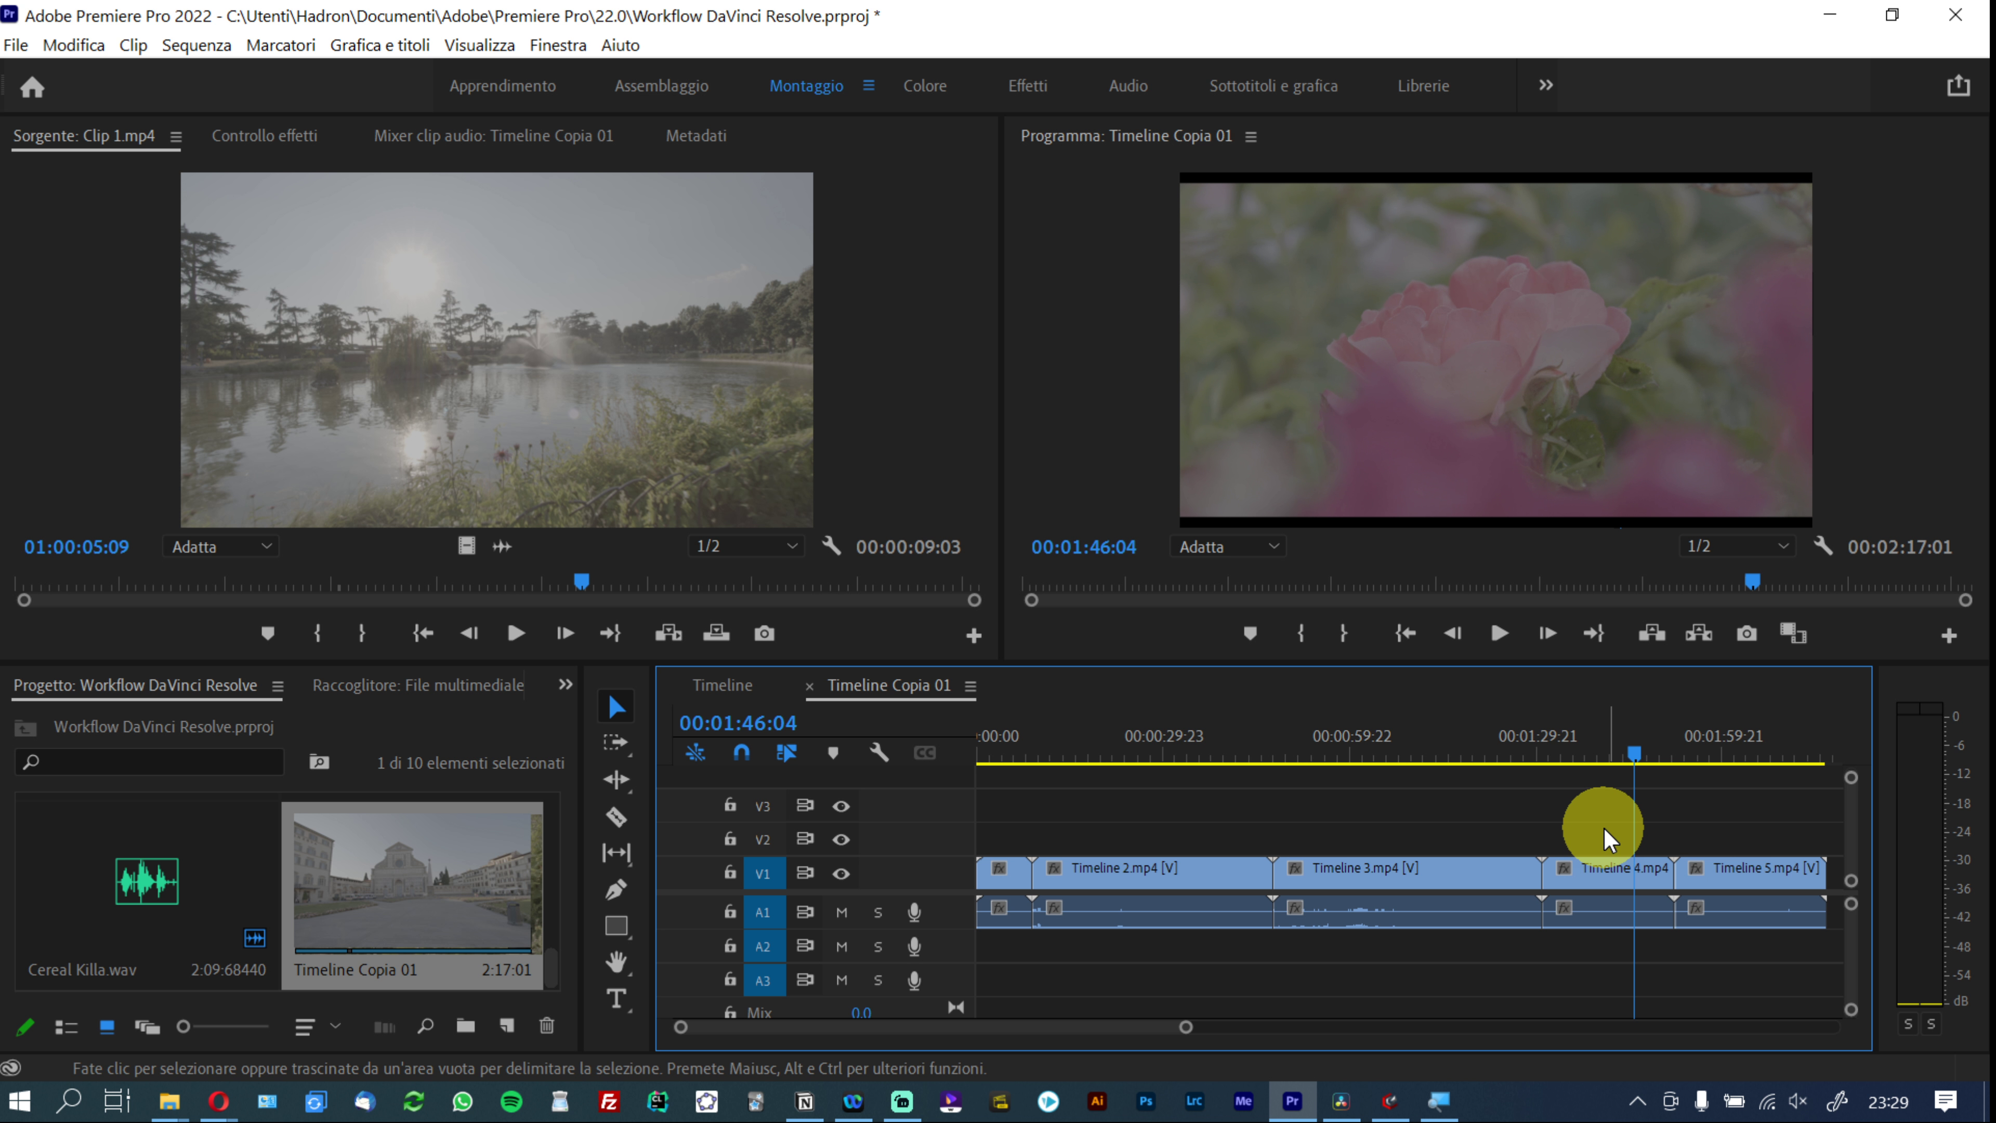Open Program monitor 1/2 resolution dropdown
1996x1123 pixels.
[x=1738, y=546]
